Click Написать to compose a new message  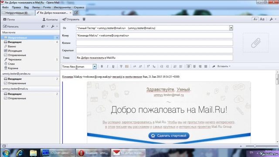(x=11, y=27)
